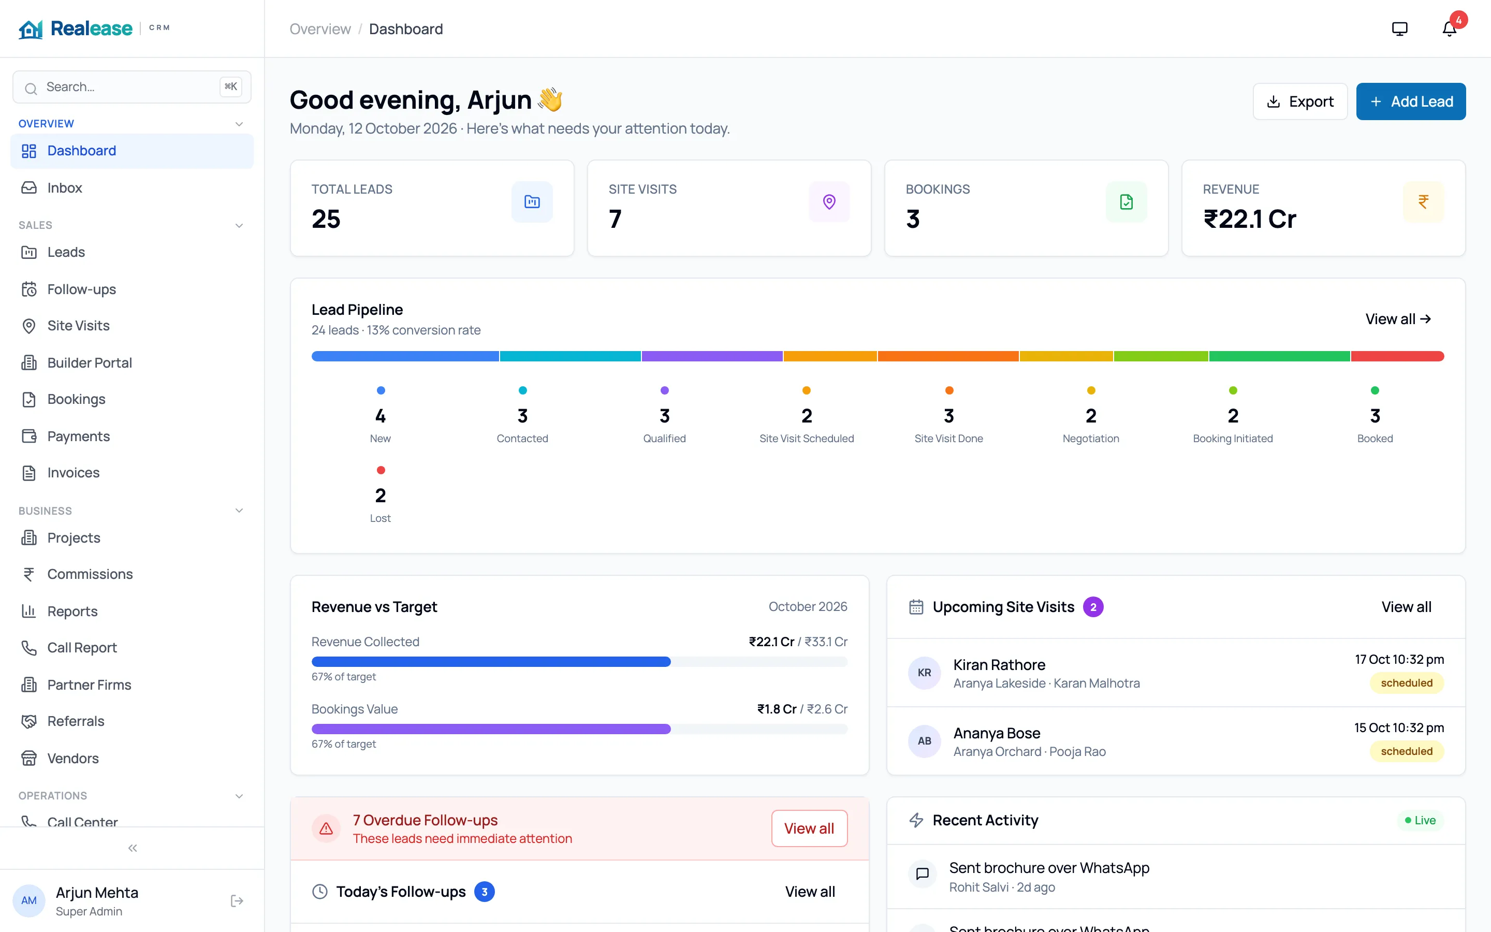Screen dimensions: 1491x932
Task: Click the KR avatar for Kiran Rathore
Action: pos(924,673)
